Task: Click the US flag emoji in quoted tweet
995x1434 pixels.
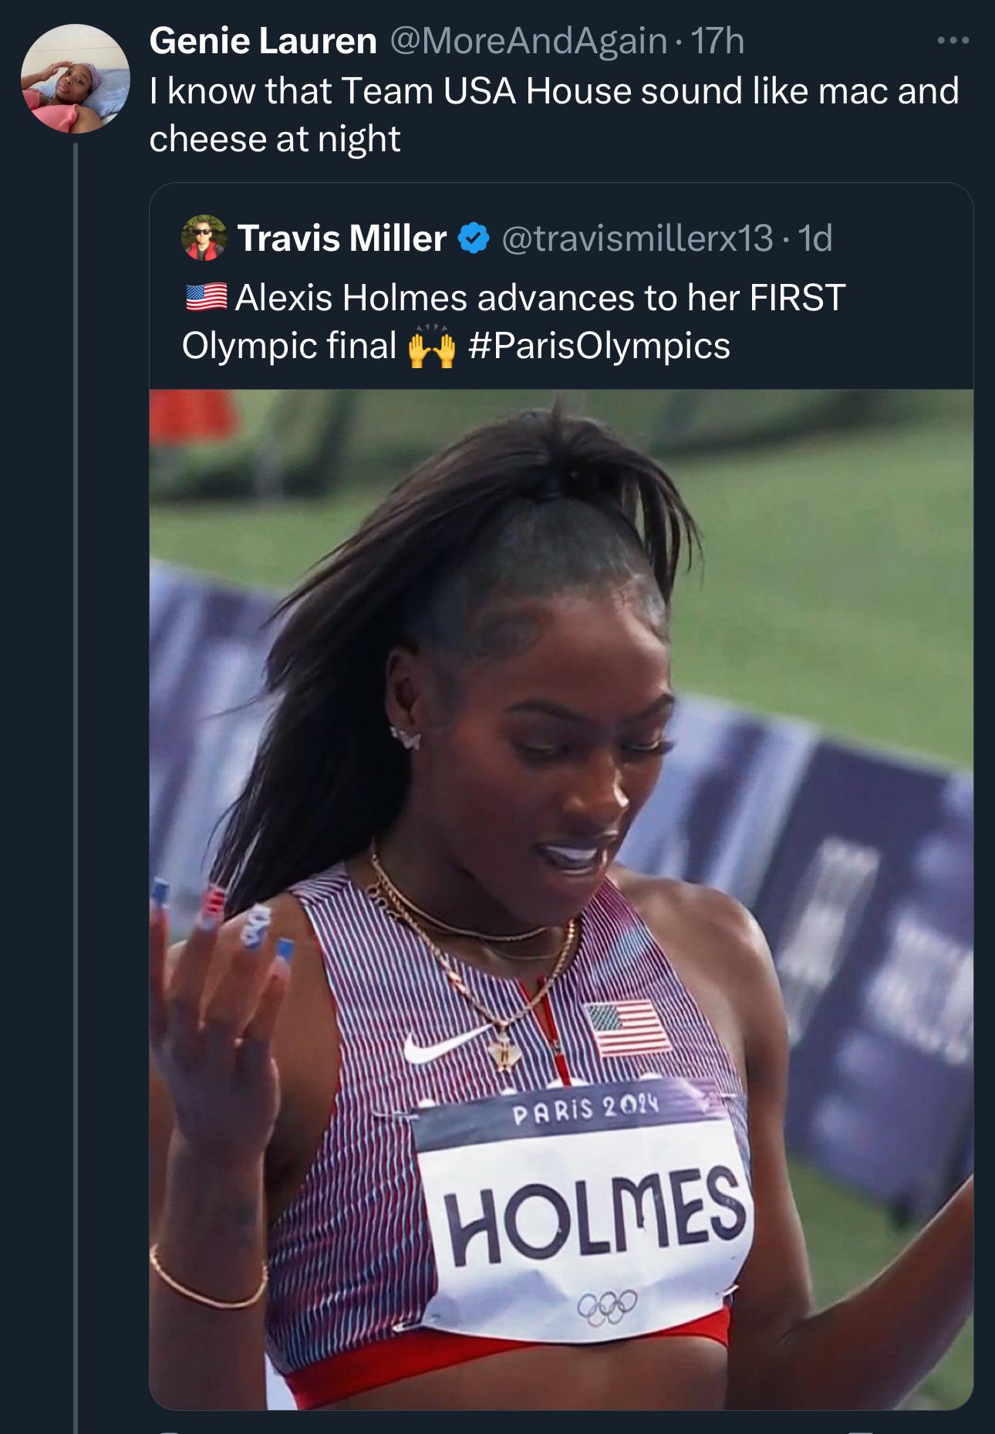Action: (x=206, y=297)
